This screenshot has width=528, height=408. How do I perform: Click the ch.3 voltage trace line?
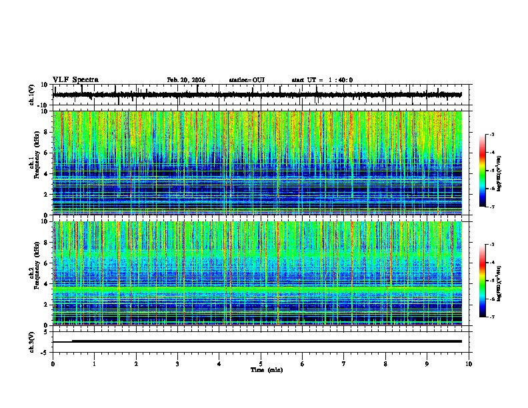coord(257,341)
